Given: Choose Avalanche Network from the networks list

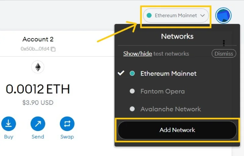Looking at the screenshot, I should coord(170,109).
